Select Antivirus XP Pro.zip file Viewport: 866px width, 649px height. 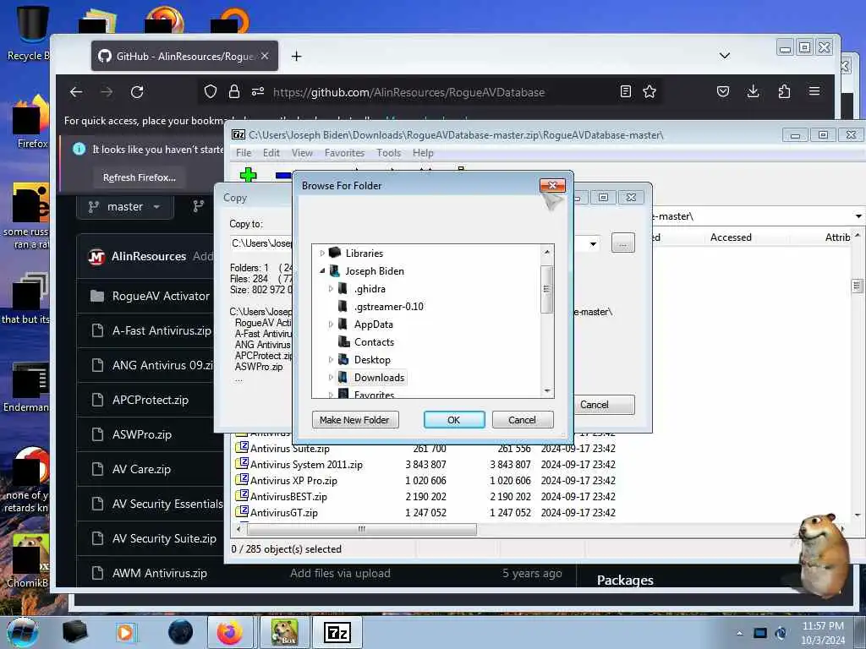tap(293, 481)
